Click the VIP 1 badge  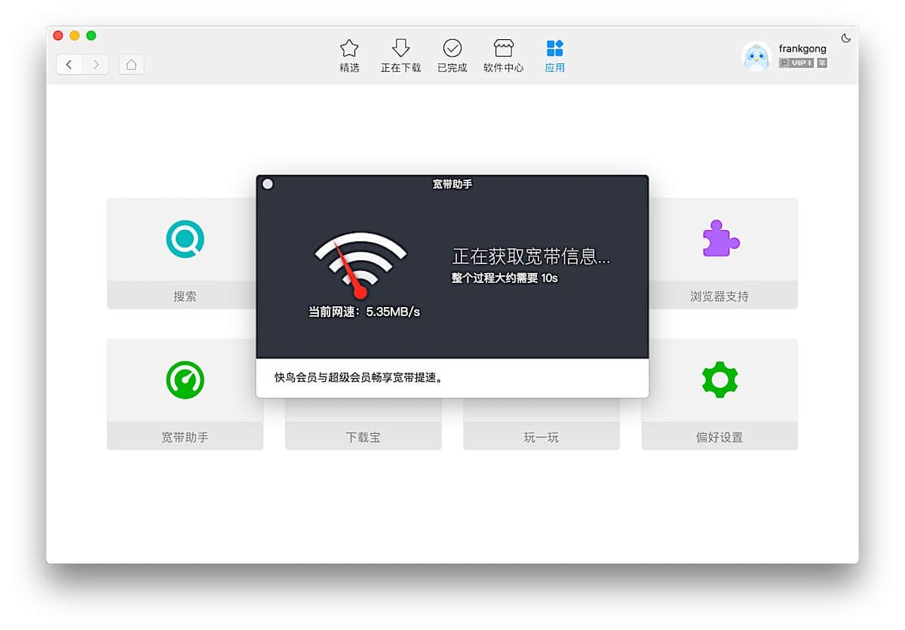(802, 63)
